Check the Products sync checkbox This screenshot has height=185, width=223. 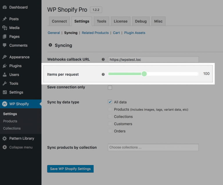tap(110, 109)
